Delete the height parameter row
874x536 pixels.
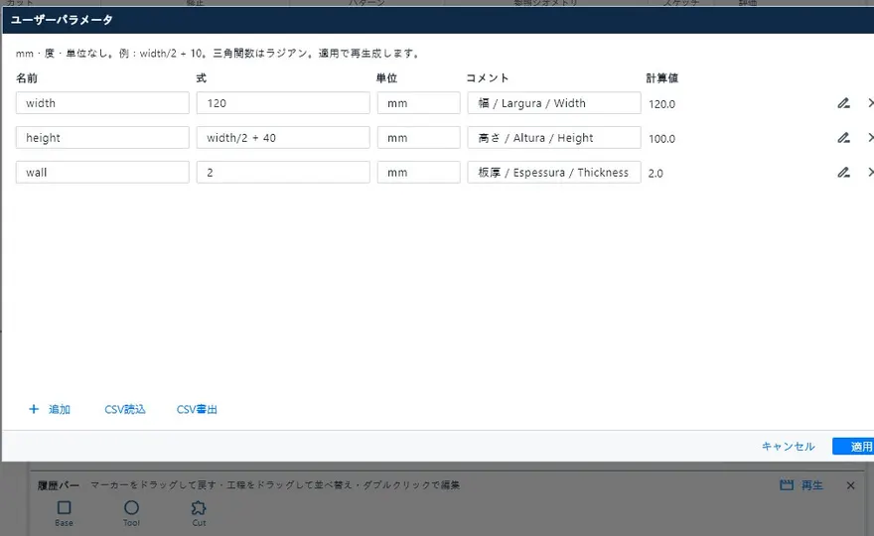coord(870,138)
